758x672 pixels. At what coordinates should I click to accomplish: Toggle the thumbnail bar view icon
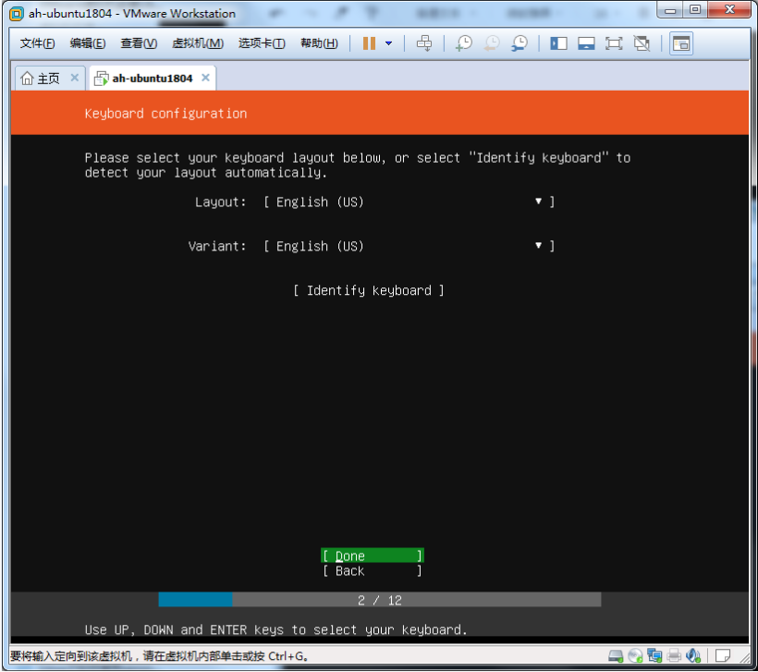(586, 43)
